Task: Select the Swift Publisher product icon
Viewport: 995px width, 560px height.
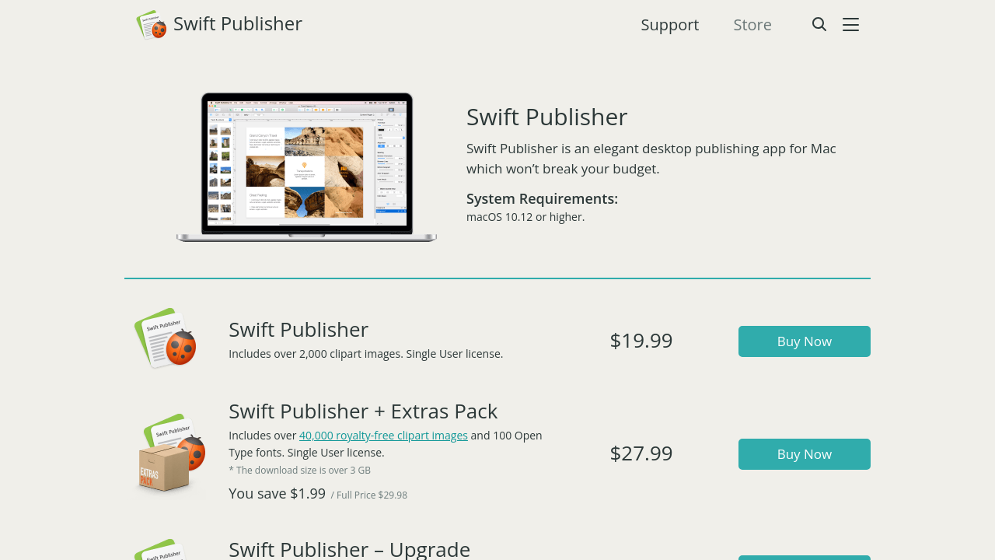Action: click(x=165, y=337)
